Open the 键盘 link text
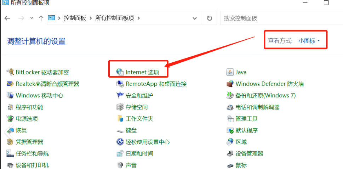This screenshot has height=169, width=343. click(131, 130)
